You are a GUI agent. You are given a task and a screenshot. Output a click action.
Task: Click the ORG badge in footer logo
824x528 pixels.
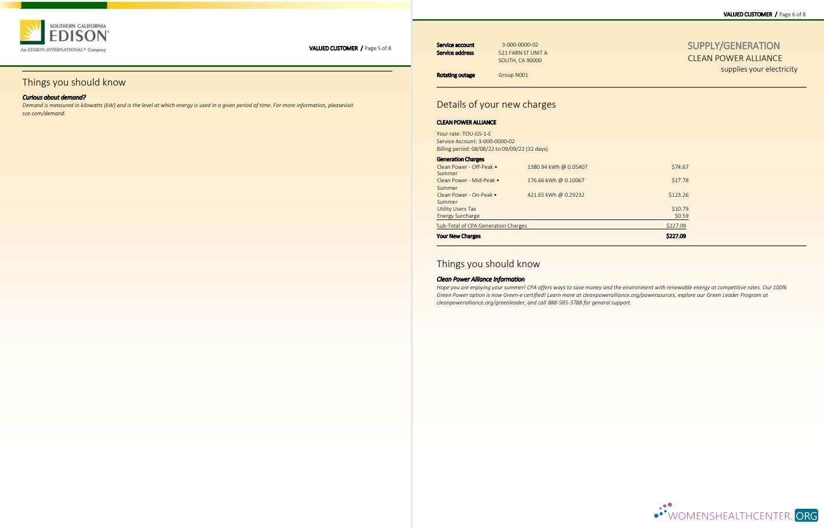806,516
